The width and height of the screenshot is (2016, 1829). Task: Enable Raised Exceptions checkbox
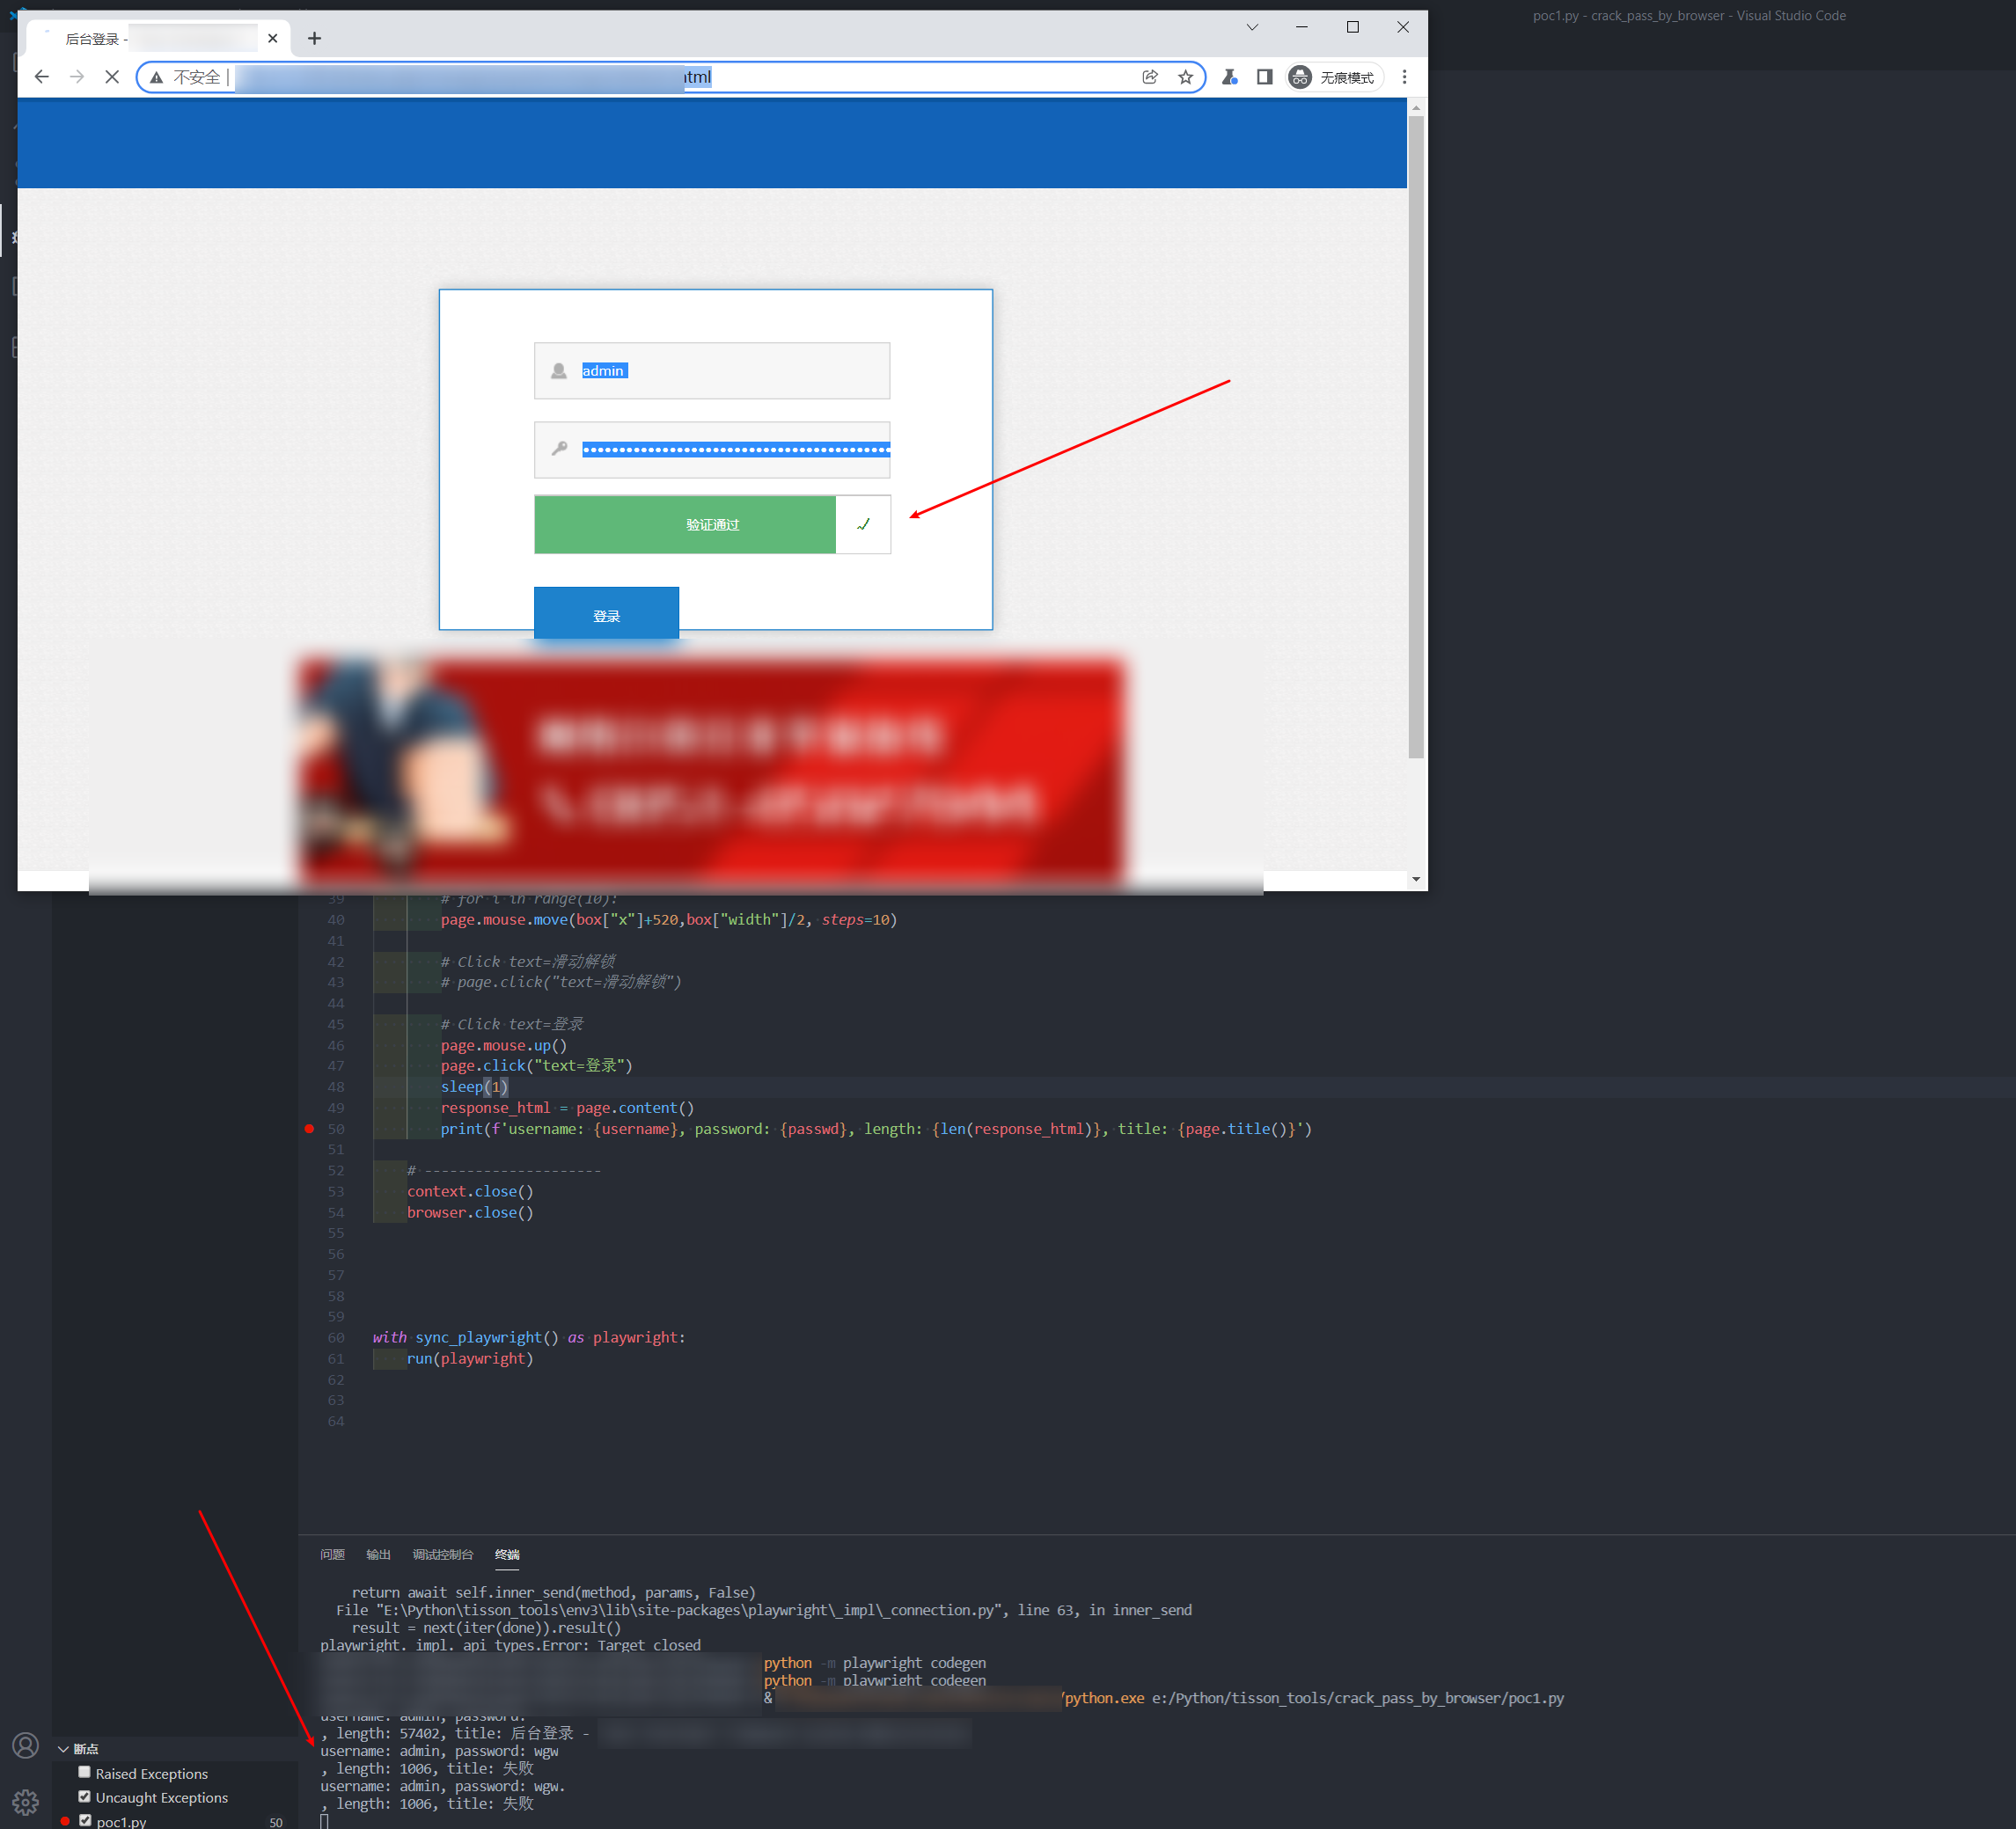85,1772
